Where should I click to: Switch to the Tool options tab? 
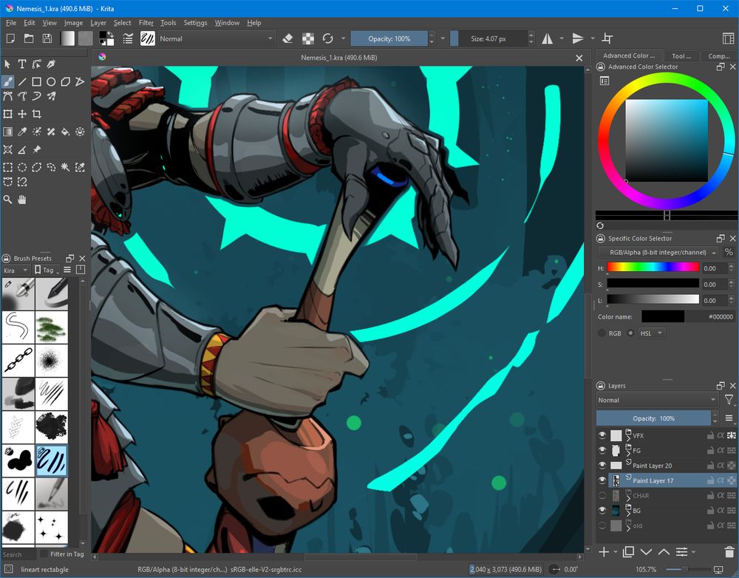coord(681,55)
